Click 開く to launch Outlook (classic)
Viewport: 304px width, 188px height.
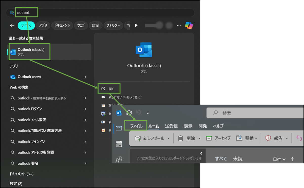[109, 89]
